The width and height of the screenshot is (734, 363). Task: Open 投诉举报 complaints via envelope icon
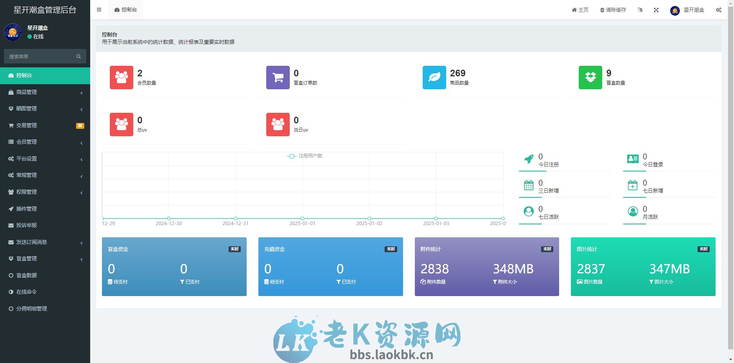[11, 225]
